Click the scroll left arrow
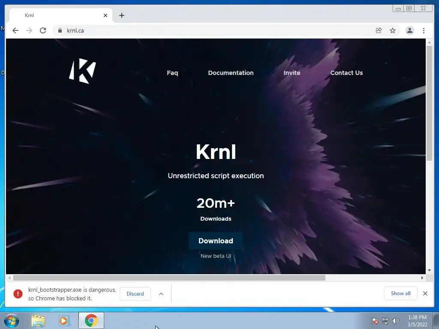Image resolution: width=439 pixels, height=329 pixels. (x=9, y=278)
